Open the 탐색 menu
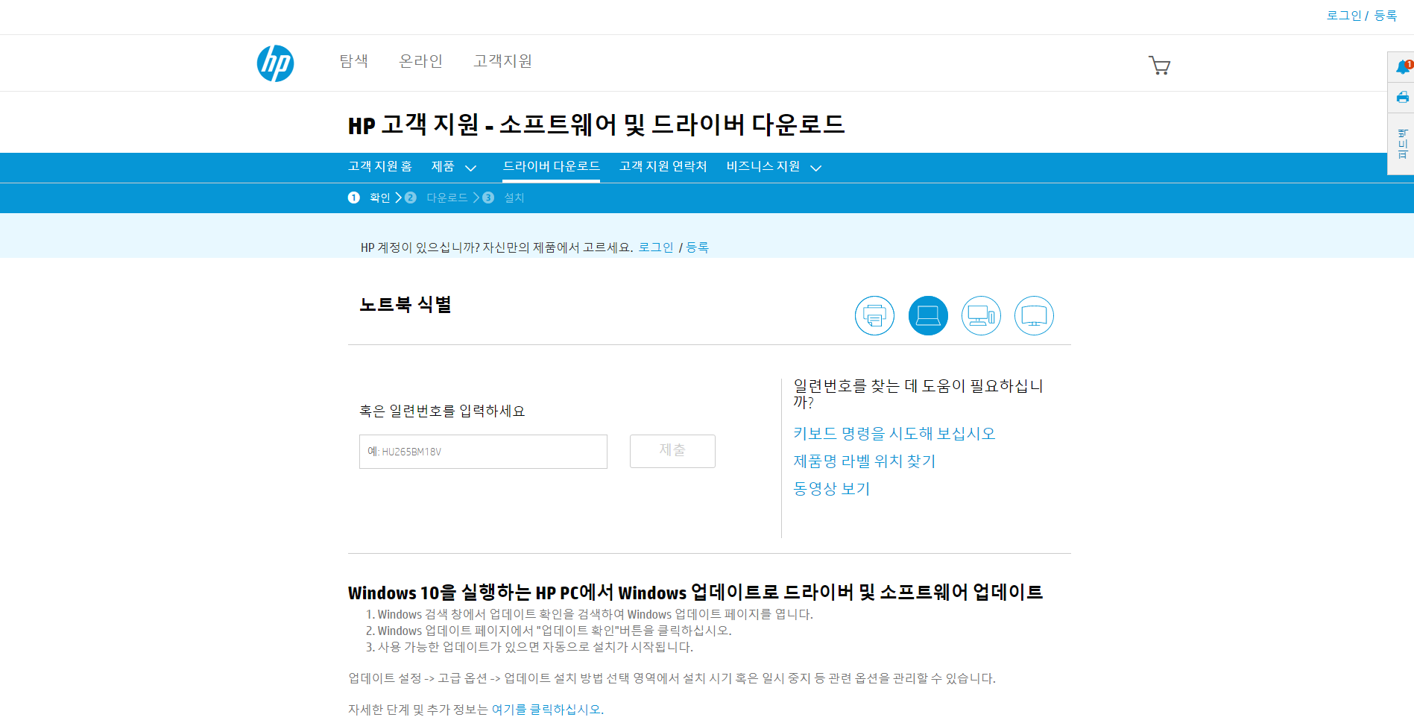This screenshot has width=1414, height=720. tap(354, 61)
